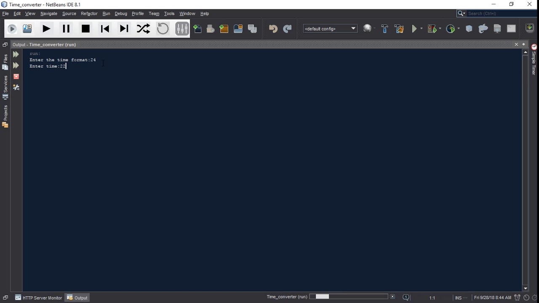Click the Output settings wrench icon
This screenshot has width=539, height=303.
pyautogui.click(x=16, y=87)
